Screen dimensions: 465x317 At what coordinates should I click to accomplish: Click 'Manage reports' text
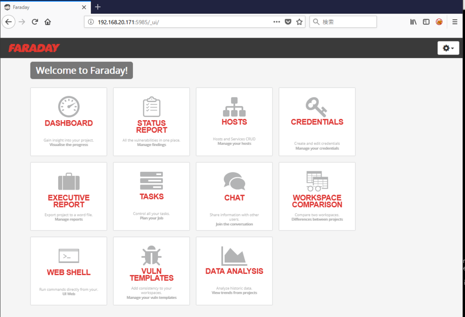pyautogui.click(x=69, y=219)
